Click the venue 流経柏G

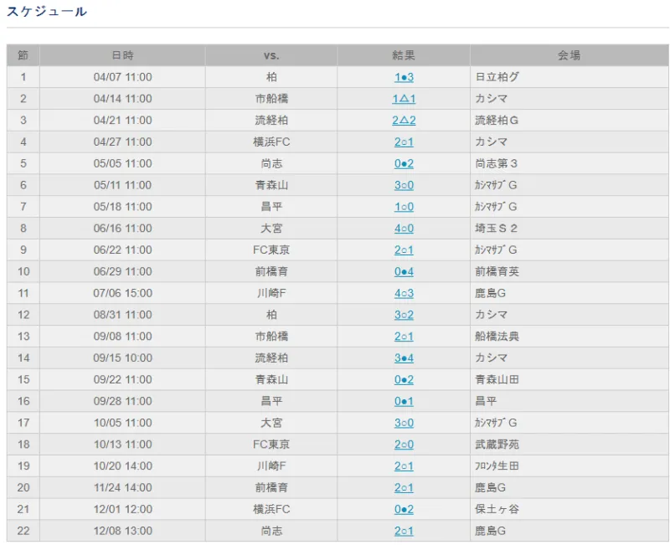(497, 121)
